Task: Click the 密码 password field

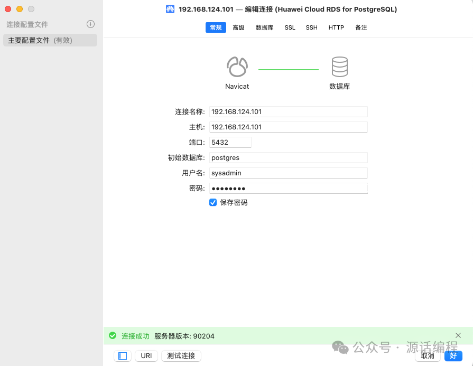Action: pyautogui.click(x=289, y=189)
